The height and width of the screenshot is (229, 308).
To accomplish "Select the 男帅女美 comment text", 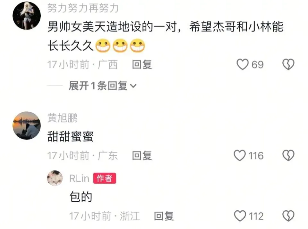I will pyautogui.click(x=165, y=36).
